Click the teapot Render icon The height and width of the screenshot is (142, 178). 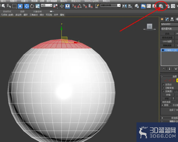(x=173, y=6)
